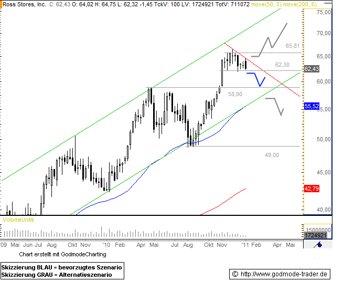344x281 pixels.
Task: Click the blue preferred scenario sketch line
Action: coord(256,79)
